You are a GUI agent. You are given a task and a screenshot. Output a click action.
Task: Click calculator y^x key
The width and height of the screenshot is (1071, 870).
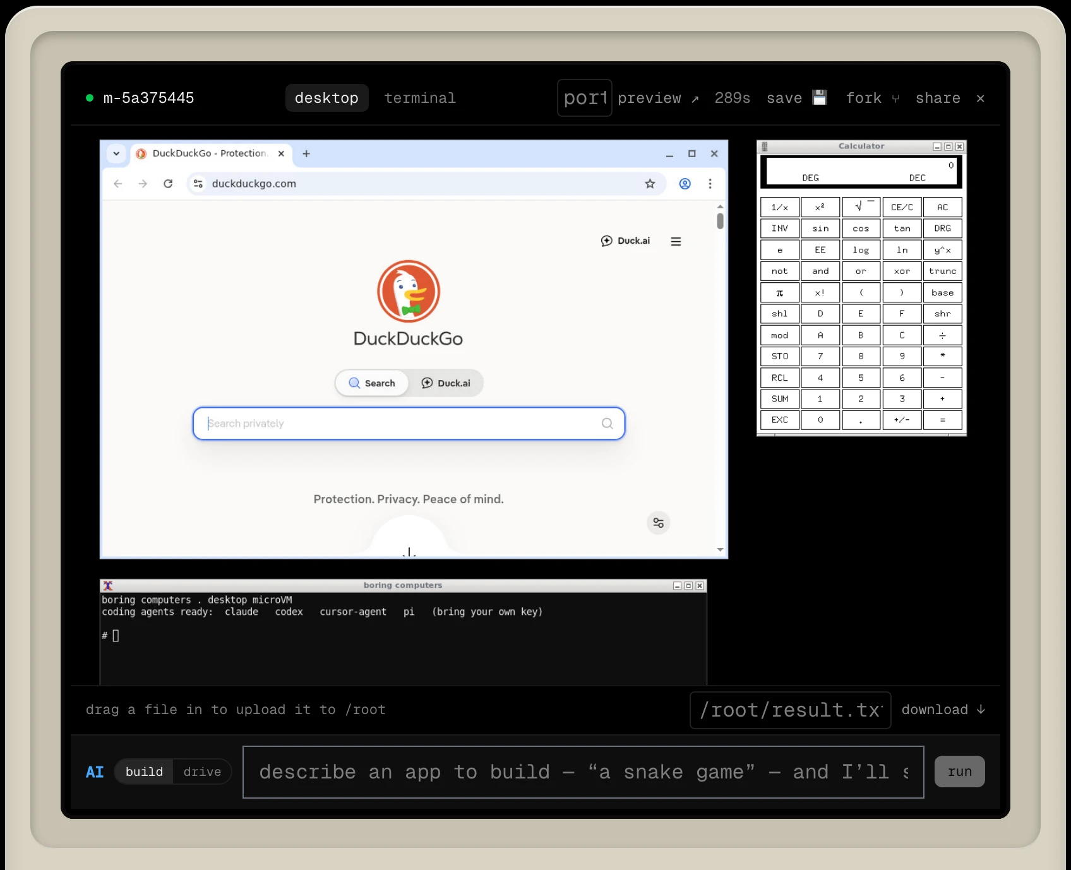tap(943, 250)
